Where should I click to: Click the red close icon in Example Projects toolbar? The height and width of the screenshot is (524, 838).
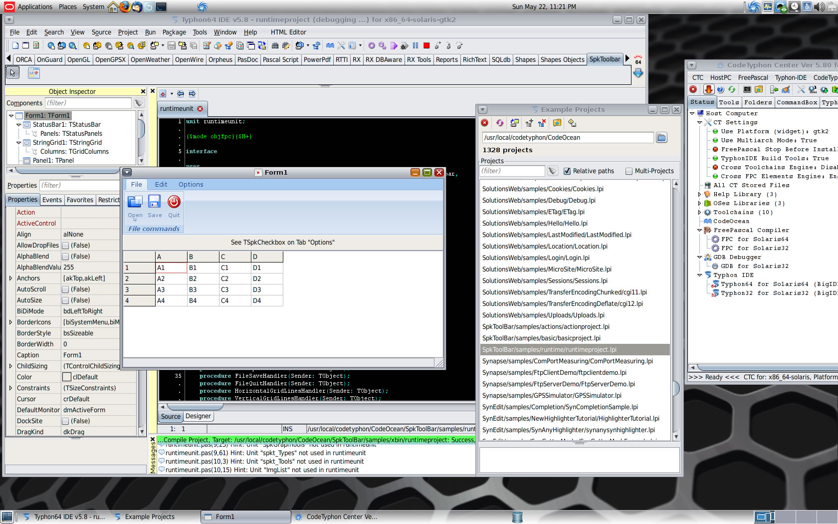485,123
